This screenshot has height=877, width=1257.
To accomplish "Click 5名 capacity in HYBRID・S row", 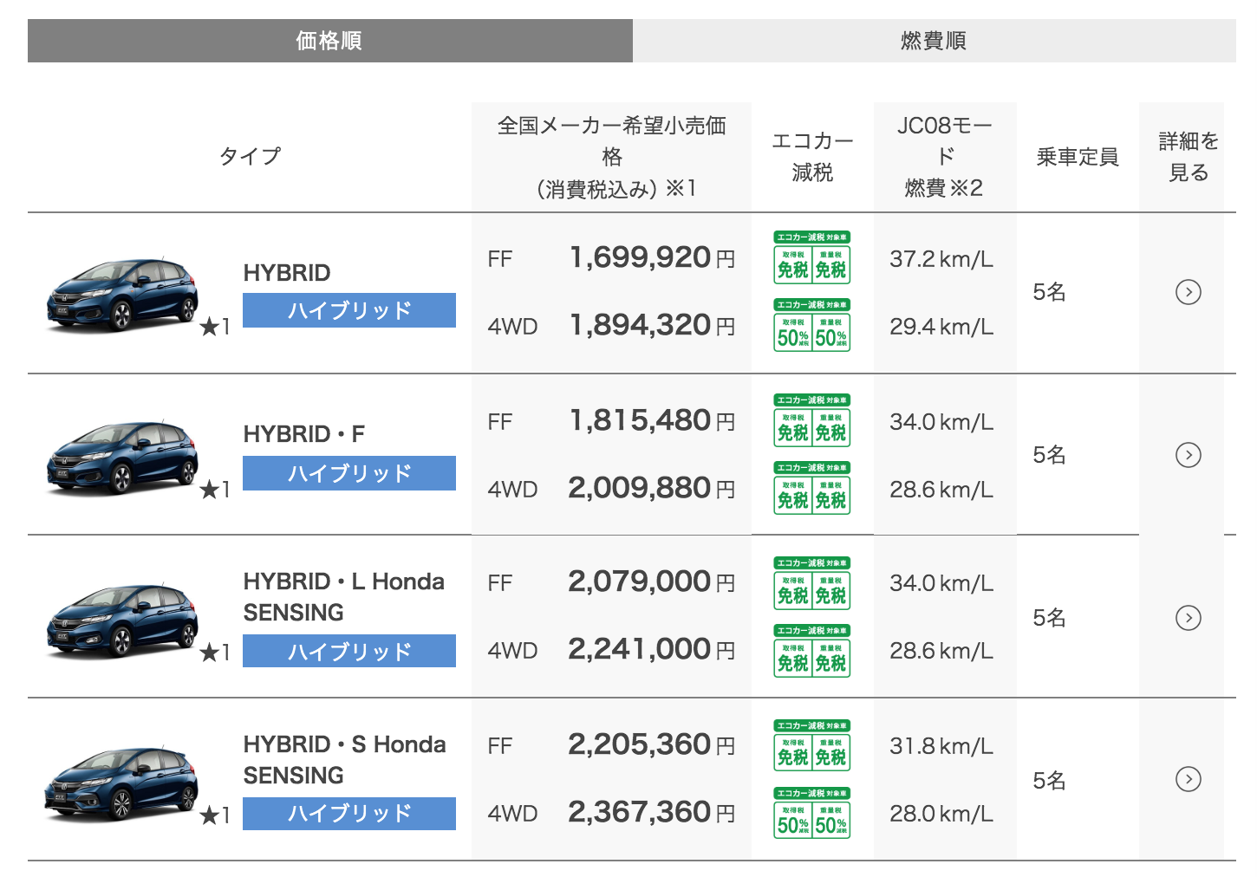I will pyautogui.click(x=1049, y=781).
